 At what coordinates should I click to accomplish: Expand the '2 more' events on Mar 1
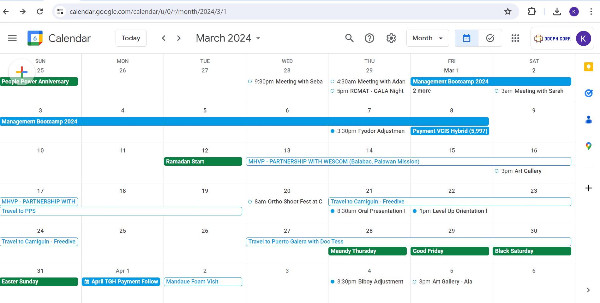pos(422,91)
